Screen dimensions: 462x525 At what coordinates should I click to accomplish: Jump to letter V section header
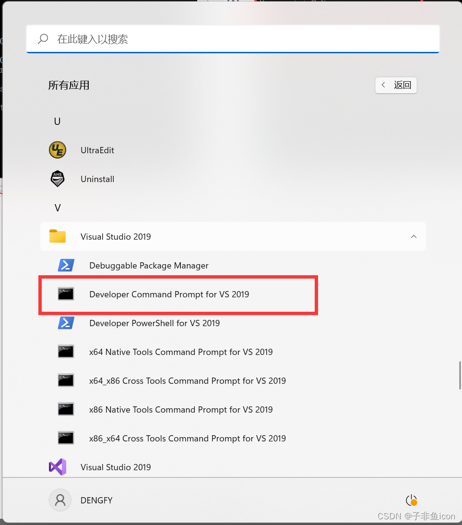point(58,208)
